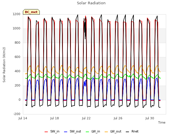Click the Jul 18 x-axis tick label
Viewport: 183px width, 137px height.
(x=55, y=118)
